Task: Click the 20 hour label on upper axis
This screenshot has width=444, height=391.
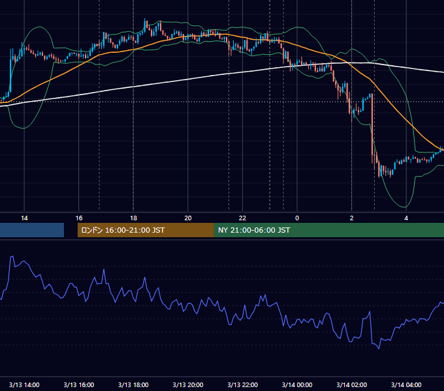Action: (x=188, y=218)
